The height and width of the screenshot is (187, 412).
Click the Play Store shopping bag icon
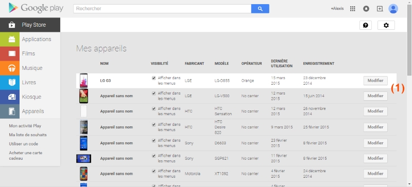[11, 25]
